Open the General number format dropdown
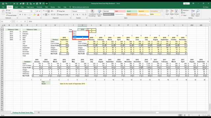This screenshot has height=118, width=211. tap(86, 11)
